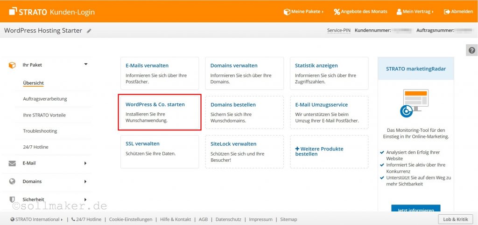The image size is (478, 225).
Task: Click the orange box icon beside Ihr Paket
Action: 12,65
